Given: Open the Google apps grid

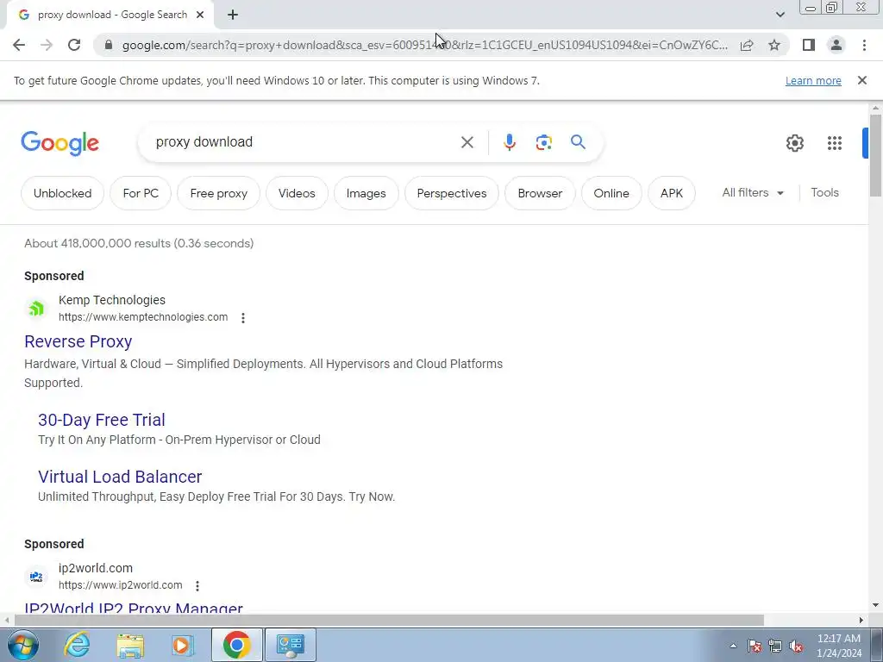Looking at the screenshot, I should point(835,143).
